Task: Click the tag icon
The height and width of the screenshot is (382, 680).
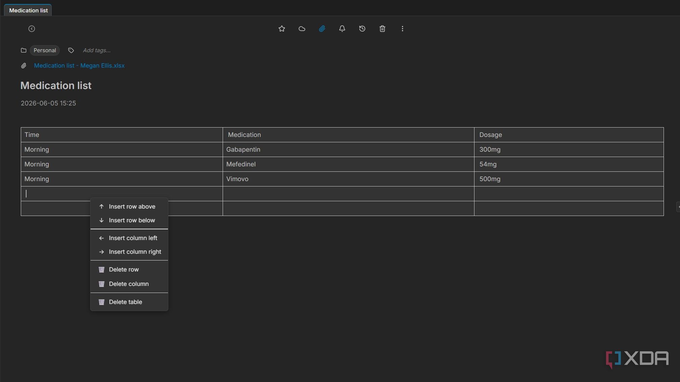Action: click(x=71, y=50)
